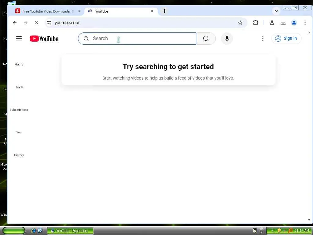Image resolution: width=313 pixels, height=235 pixels.
Task: Start voice search with the microphone
Action: [227, 39]
